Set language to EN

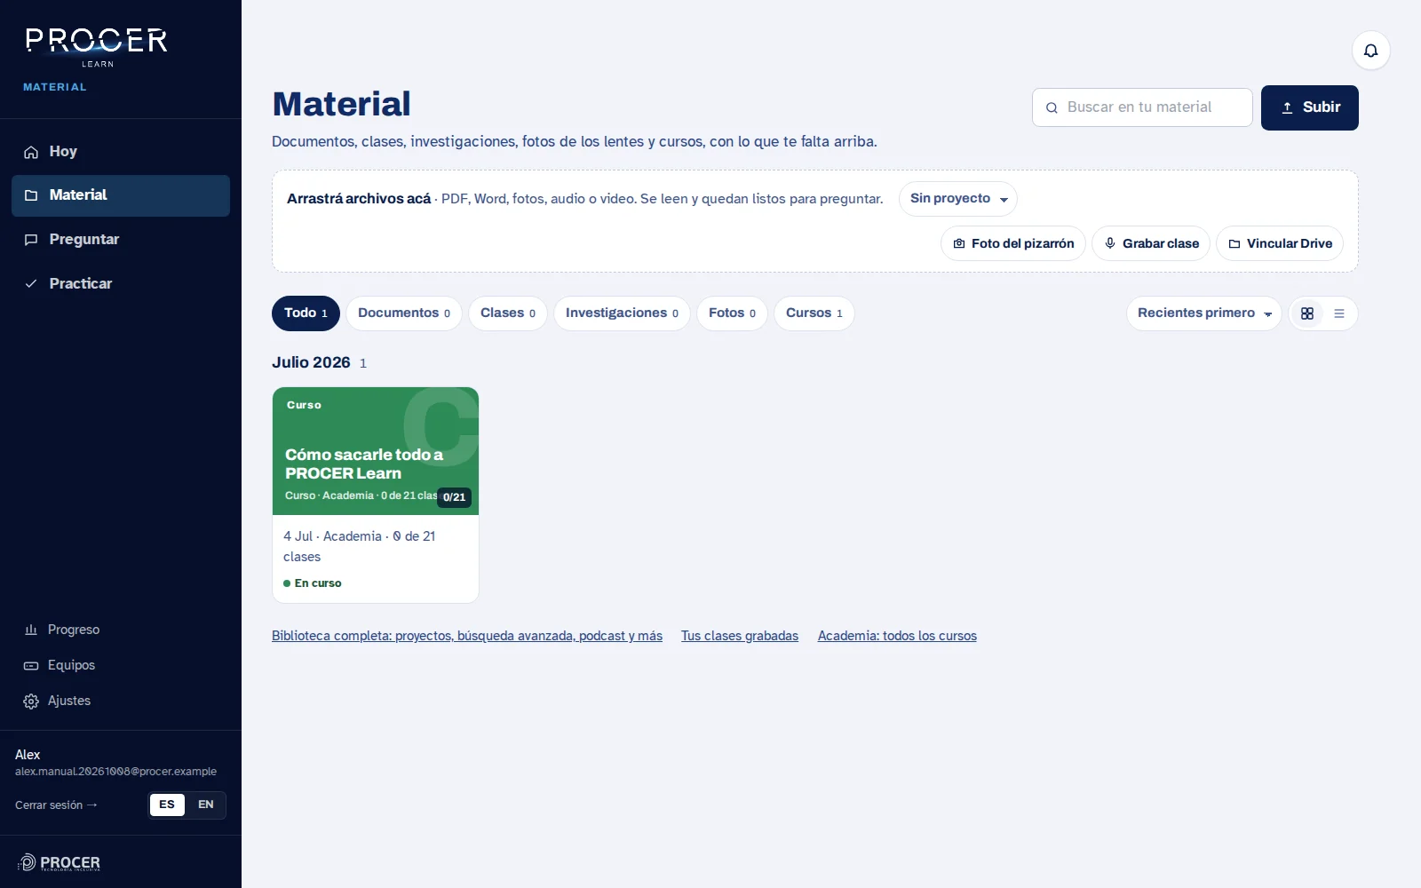tap(206, 805)
